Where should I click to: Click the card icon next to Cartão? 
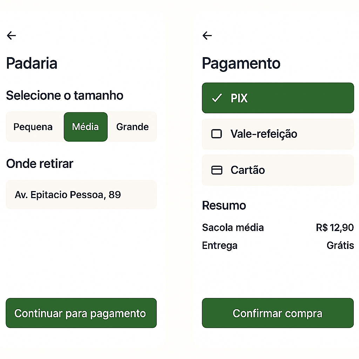pos(217,170)
